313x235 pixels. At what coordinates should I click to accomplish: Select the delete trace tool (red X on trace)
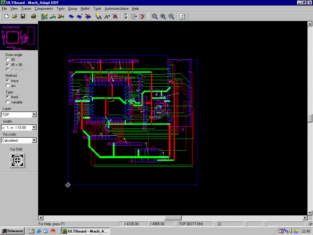[61, 16]
